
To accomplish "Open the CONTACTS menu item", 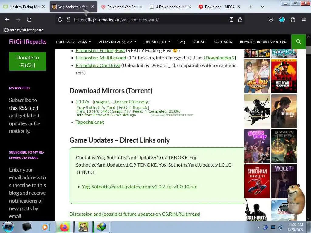I will tap(223, 42).
